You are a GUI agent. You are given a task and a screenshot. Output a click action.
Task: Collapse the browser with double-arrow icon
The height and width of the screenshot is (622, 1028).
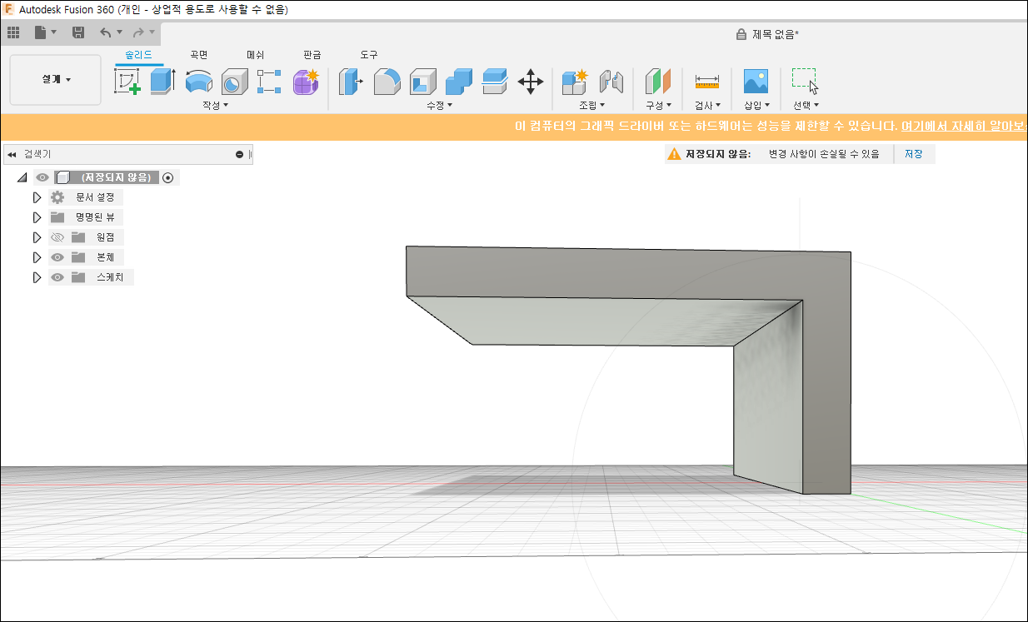[x=12, y=154]
